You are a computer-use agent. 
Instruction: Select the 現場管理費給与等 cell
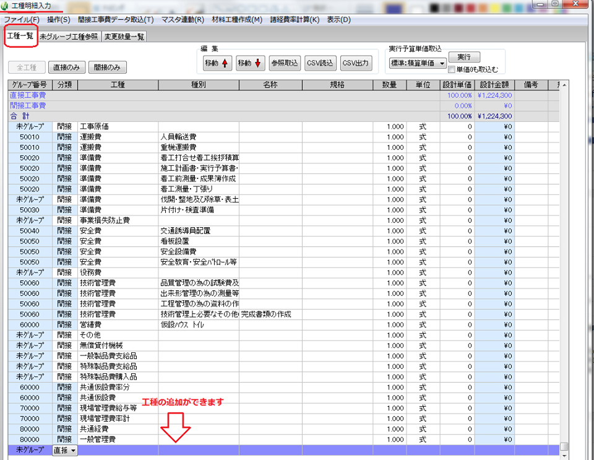point(118,408)
